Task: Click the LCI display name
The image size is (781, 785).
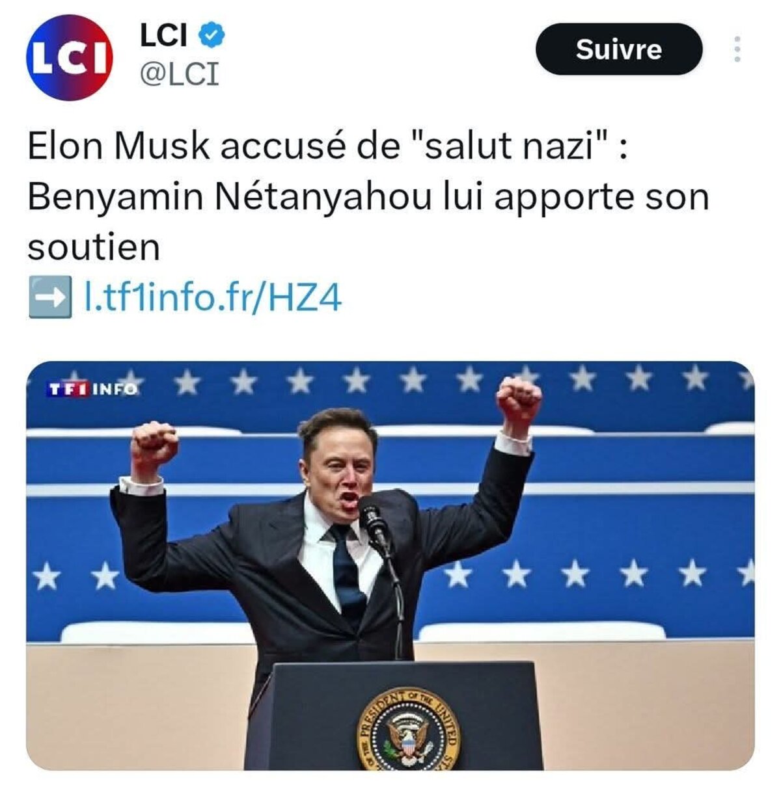Action: (x=164, y=35)
